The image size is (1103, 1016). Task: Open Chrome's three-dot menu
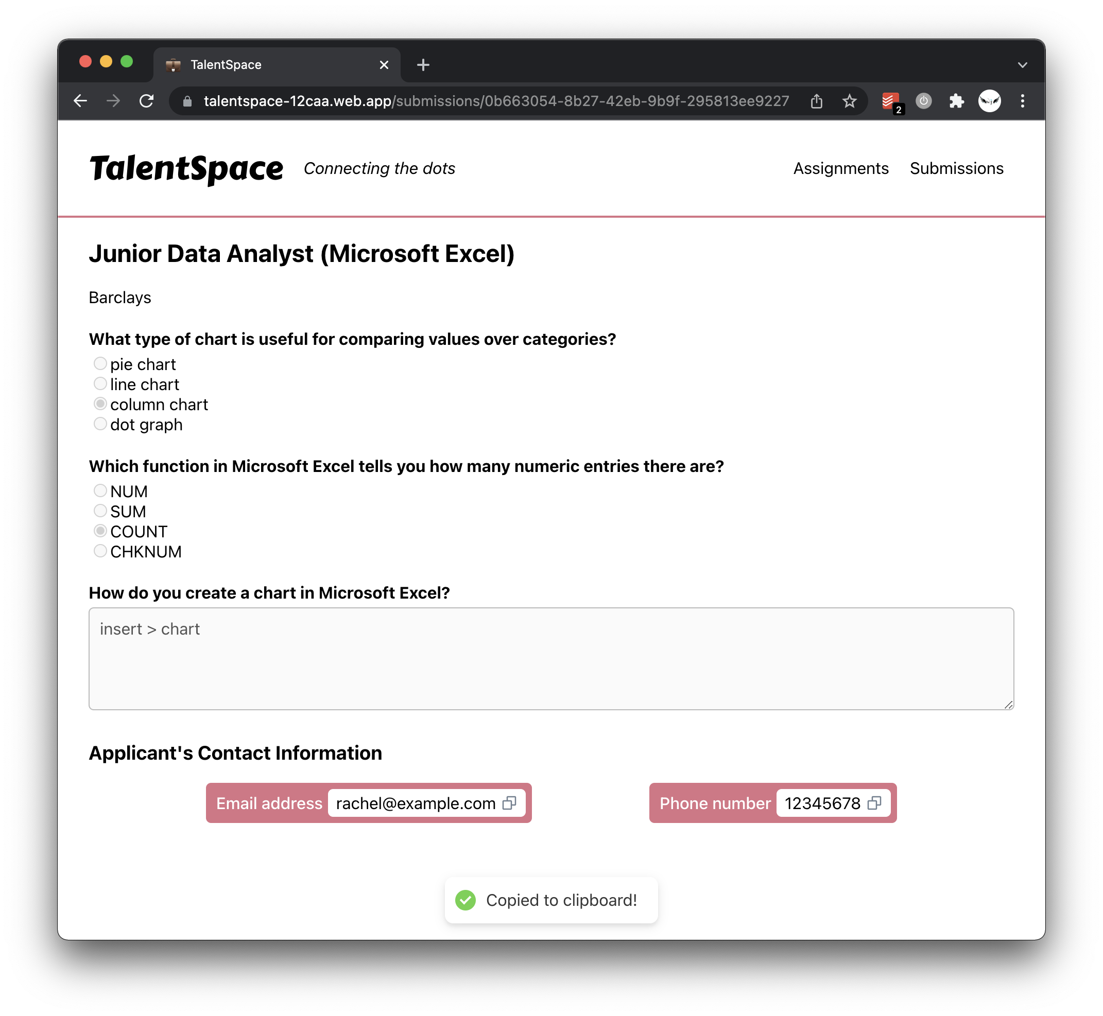pos(1022,101)
